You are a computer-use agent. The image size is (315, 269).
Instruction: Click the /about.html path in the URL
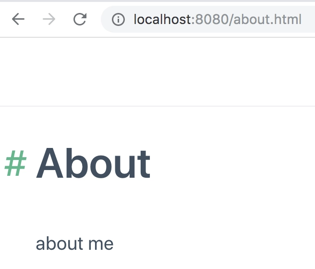click(265, 20)
